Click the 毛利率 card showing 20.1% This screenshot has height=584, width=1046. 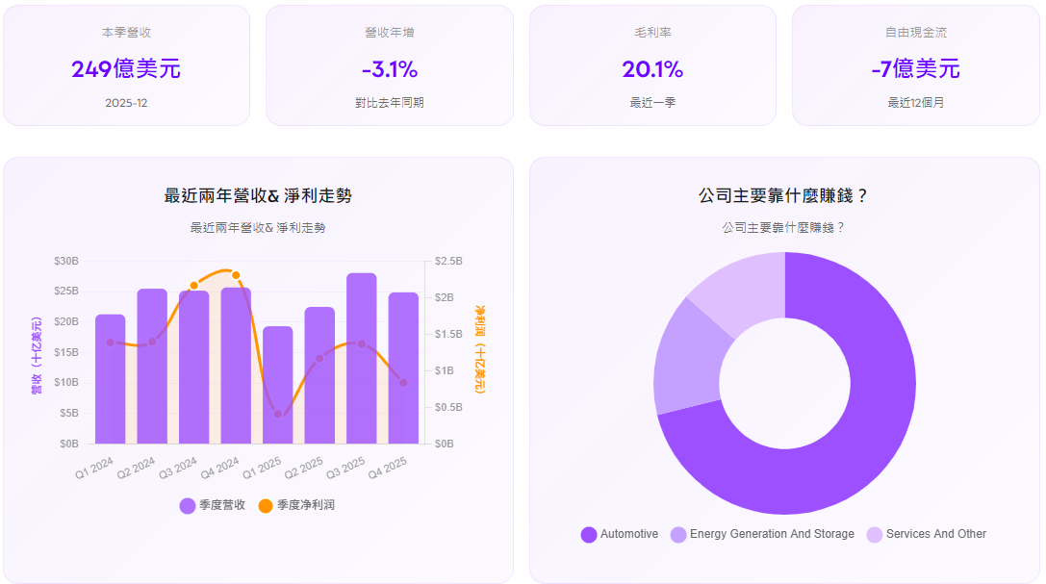coord(652,68)
